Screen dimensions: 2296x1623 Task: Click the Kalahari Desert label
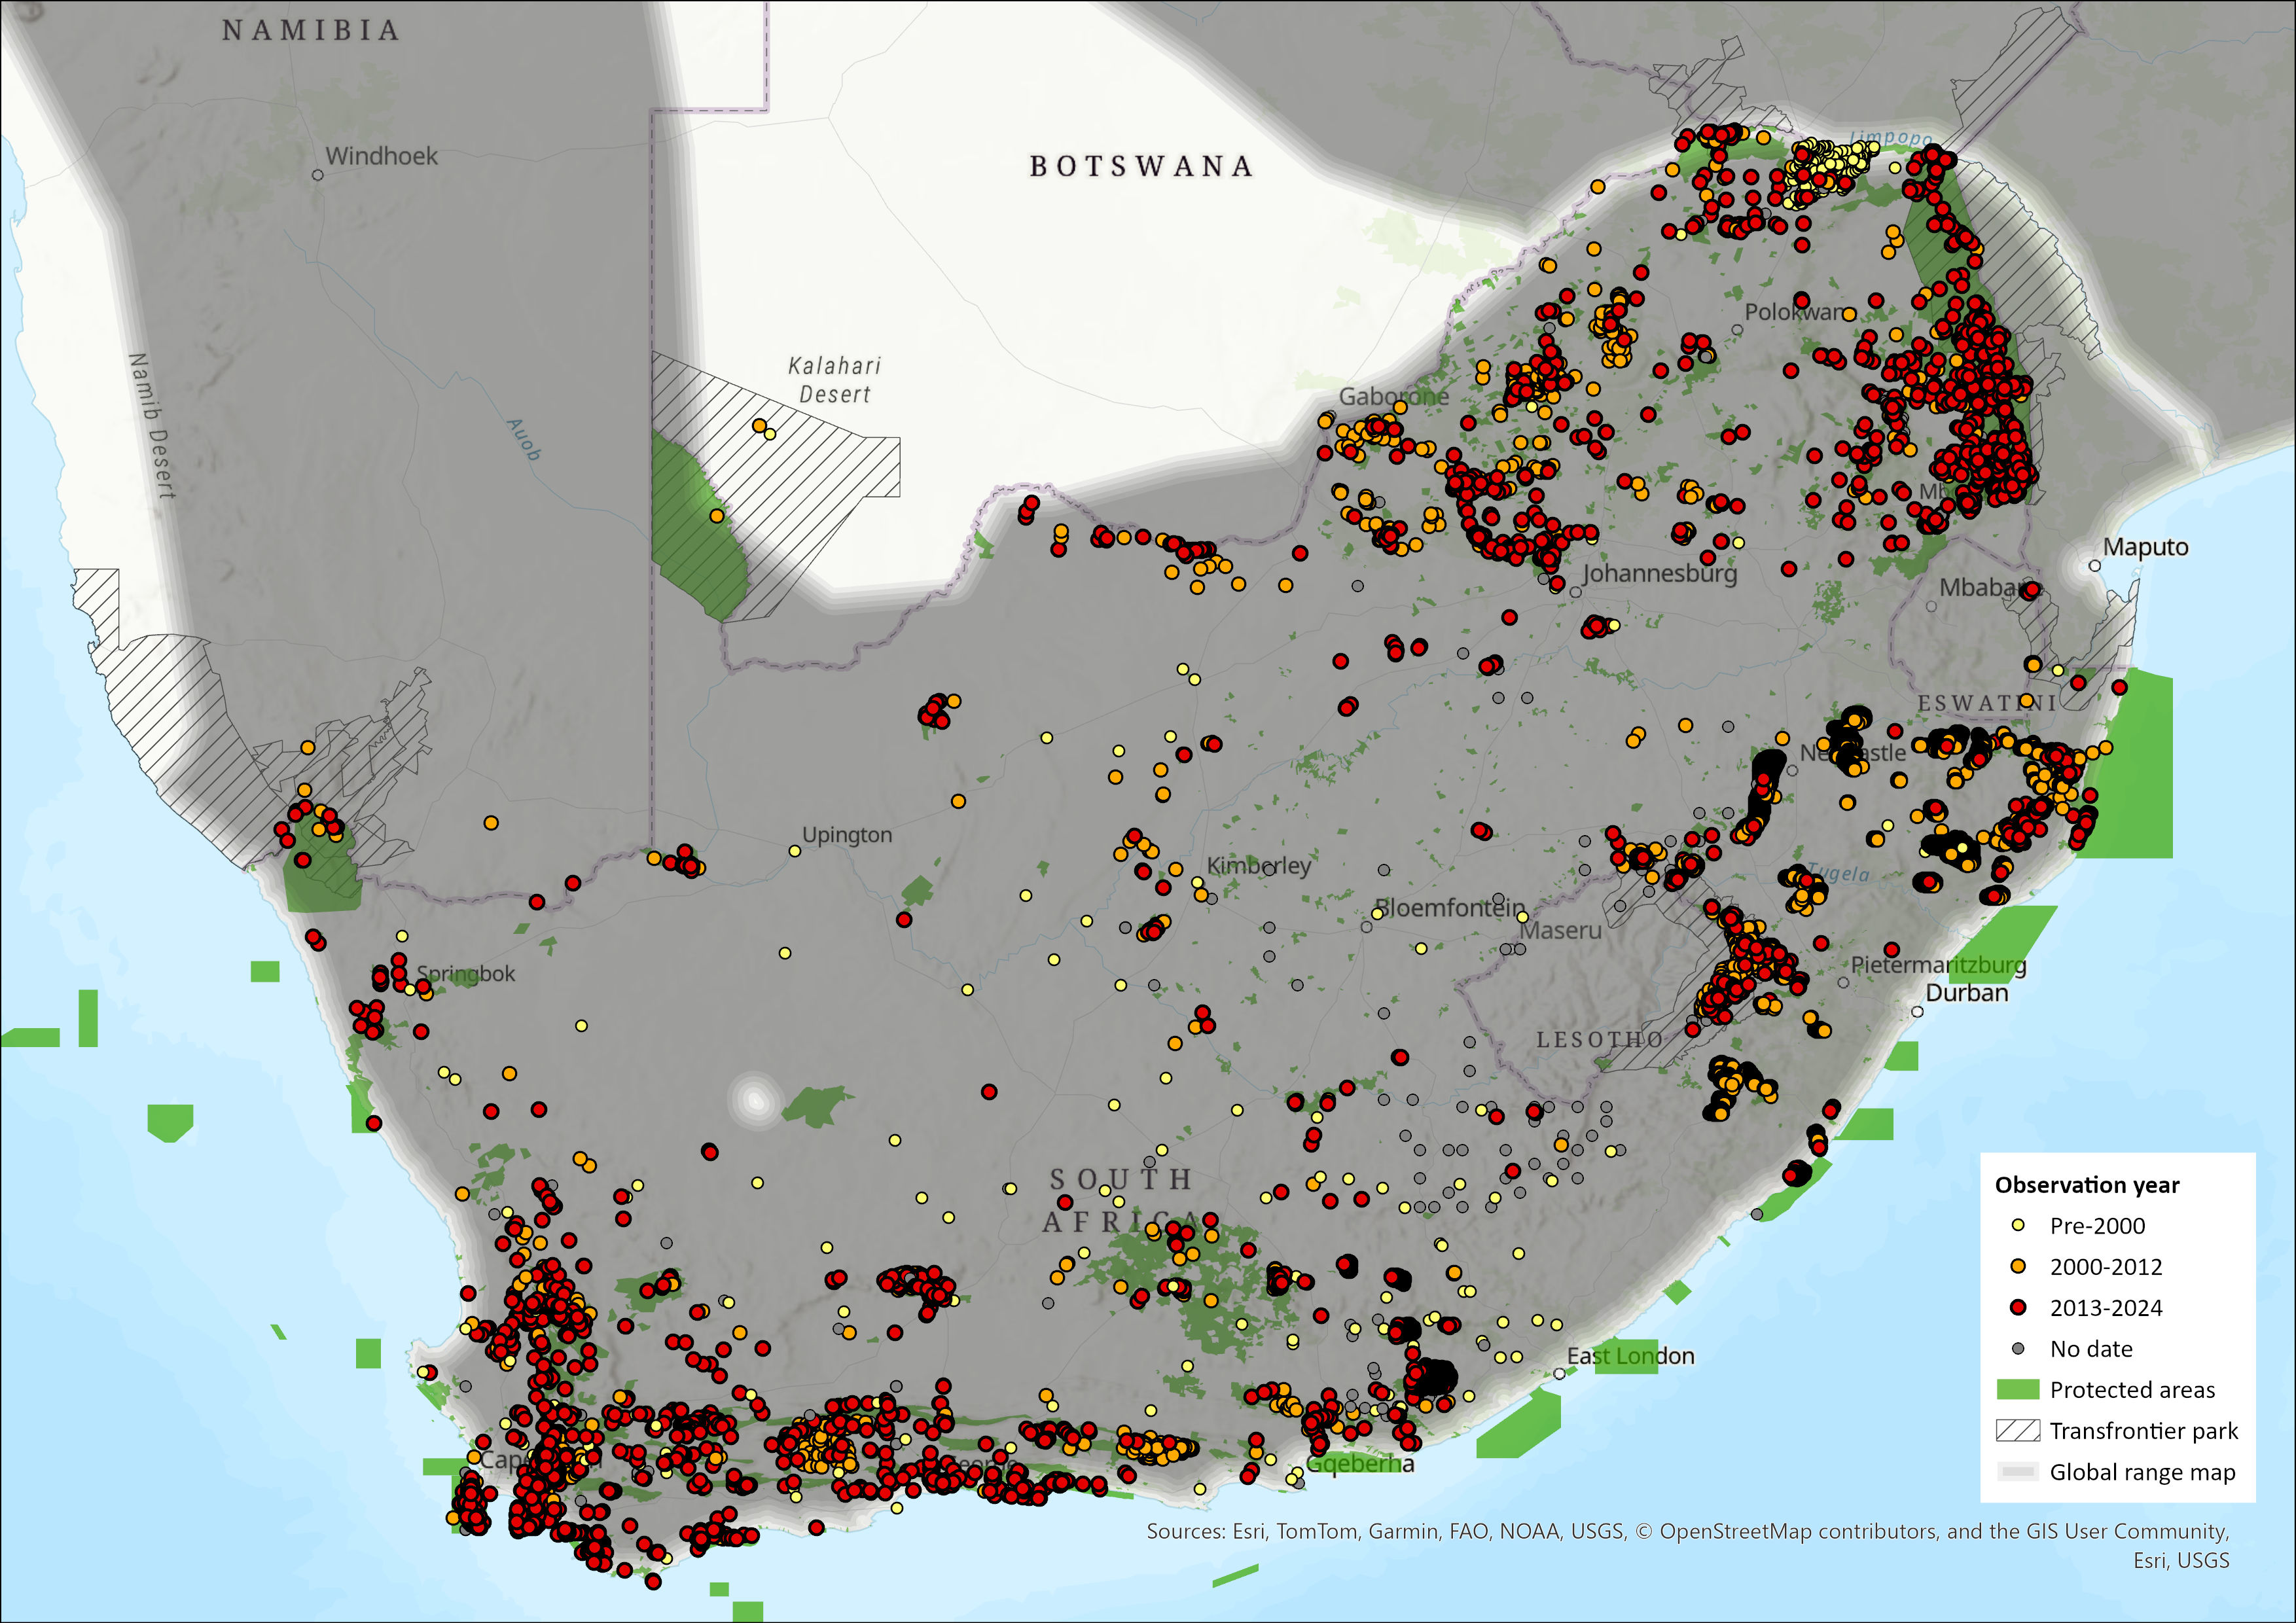click(x=834, y=380)
